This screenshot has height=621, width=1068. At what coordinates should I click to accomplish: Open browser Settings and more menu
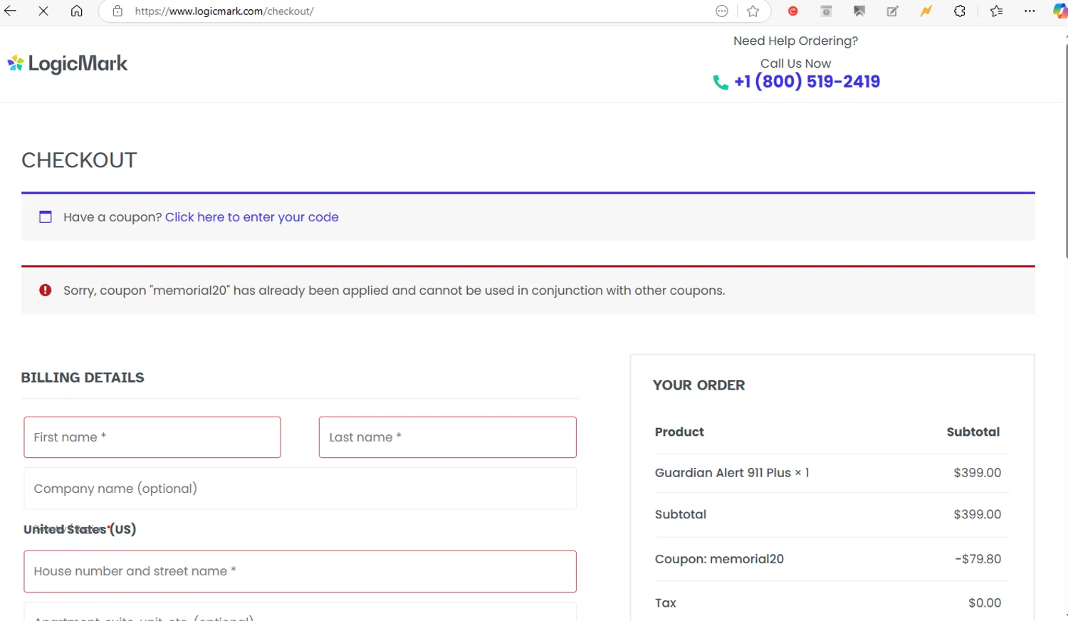coord(1030,11)
